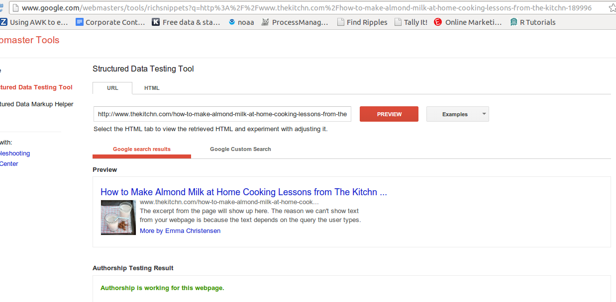Expand the Examples dropdown
This screenshot has height=302, width=616.
click(x=458, y=114)
